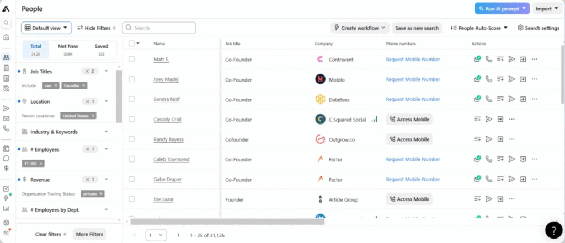Click Hide Filters
This screenshot has height=243, width=565.
pos(96,28)
